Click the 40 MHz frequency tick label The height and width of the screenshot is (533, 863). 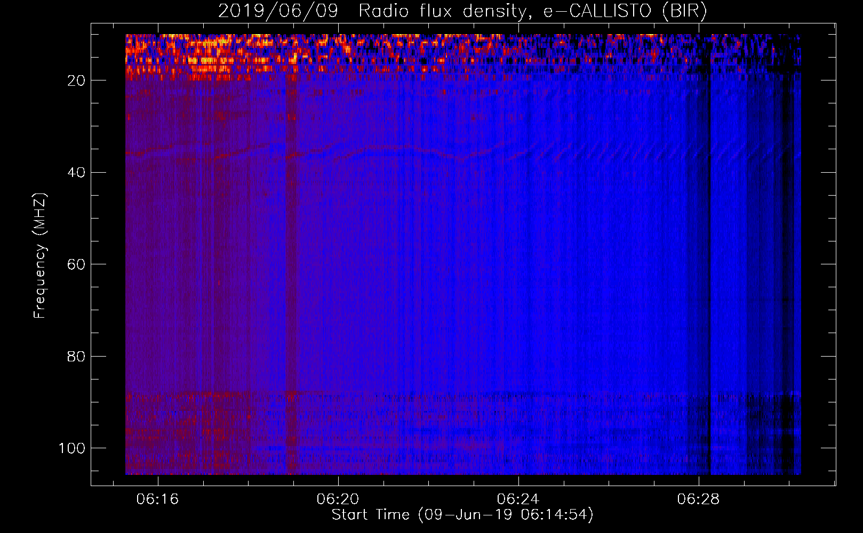tap(76, 173)
